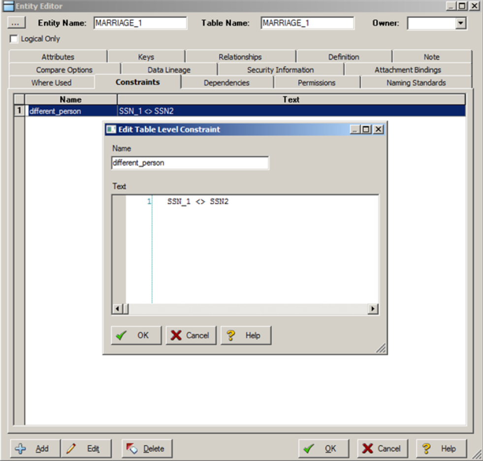Select the Naming Standards tab
Viewport: 483px width, 461px height.
point(416,82)
